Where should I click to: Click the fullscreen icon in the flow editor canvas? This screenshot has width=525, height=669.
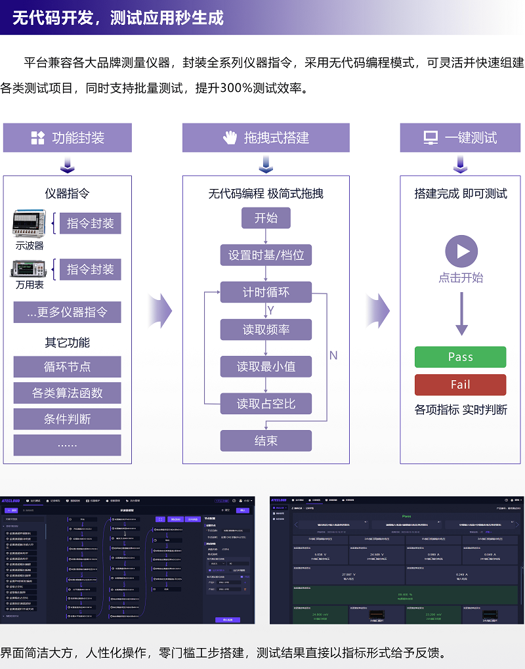(160, 519)
